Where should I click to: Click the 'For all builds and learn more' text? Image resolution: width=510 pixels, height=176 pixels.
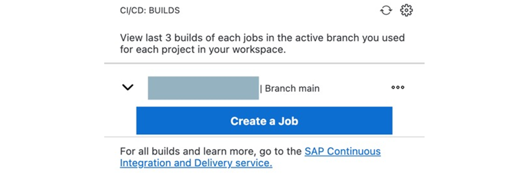point(211,151)
